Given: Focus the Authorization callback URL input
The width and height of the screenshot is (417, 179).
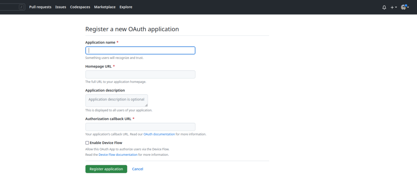Looking at the screenshot, I should [x=140, y=127].
